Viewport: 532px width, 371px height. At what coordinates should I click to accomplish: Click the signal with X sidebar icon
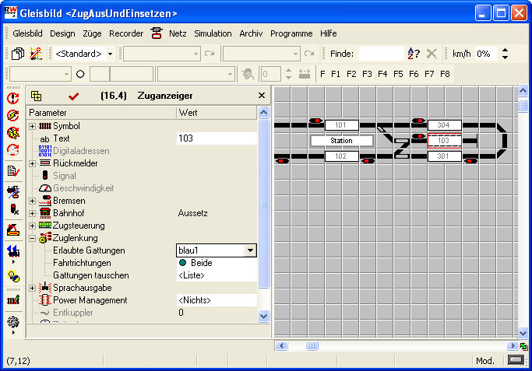tap(13, 209)
